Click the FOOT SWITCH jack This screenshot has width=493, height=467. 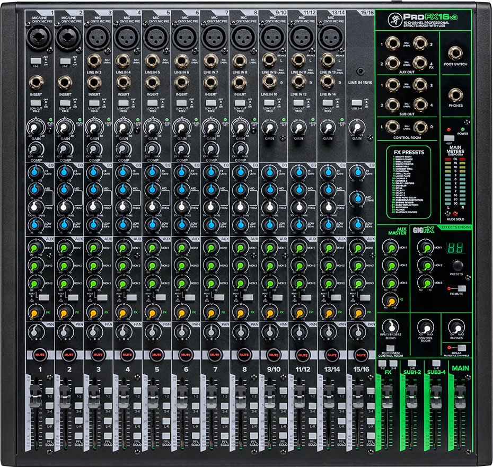coord(455,53)
